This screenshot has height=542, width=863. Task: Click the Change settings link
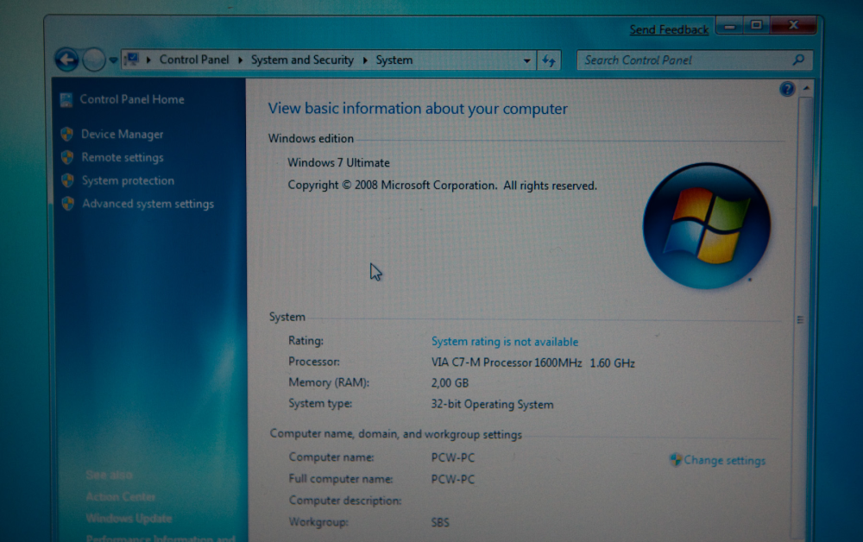click(724, 461)
